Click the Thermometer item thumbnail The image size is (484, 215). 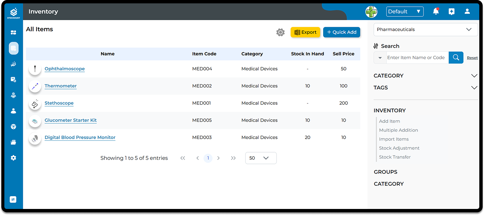pos(35,86)
